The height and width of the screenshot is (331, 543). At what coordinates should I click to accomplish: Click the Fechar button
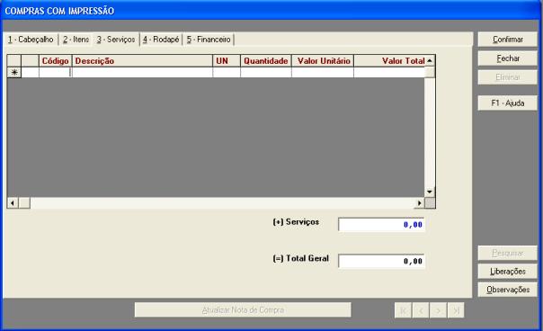point(508,58)
